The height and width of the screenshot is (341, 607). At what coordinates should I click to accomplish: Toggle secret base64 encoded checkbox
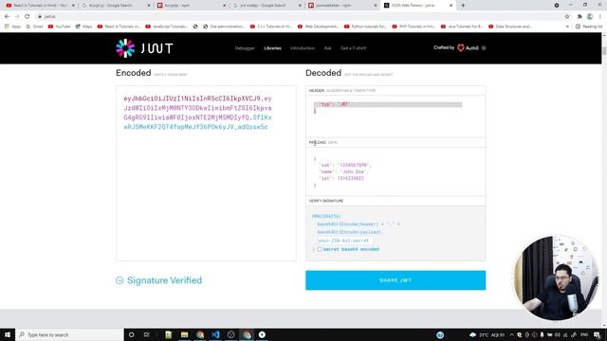320,249
